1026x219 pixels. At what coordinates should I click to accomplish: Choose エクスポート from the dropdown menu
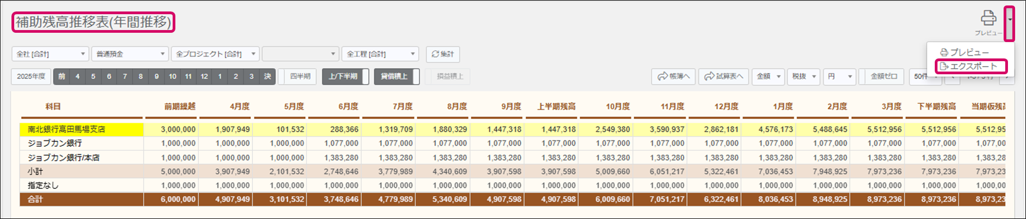pyautogui.click(x=972, y=67)
